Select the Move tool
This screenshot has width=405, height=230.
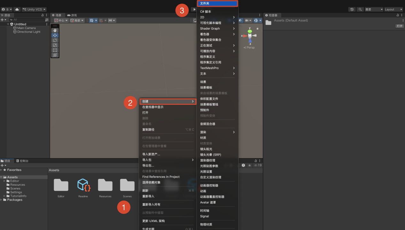pyautogui.click(x=55, y=35)
